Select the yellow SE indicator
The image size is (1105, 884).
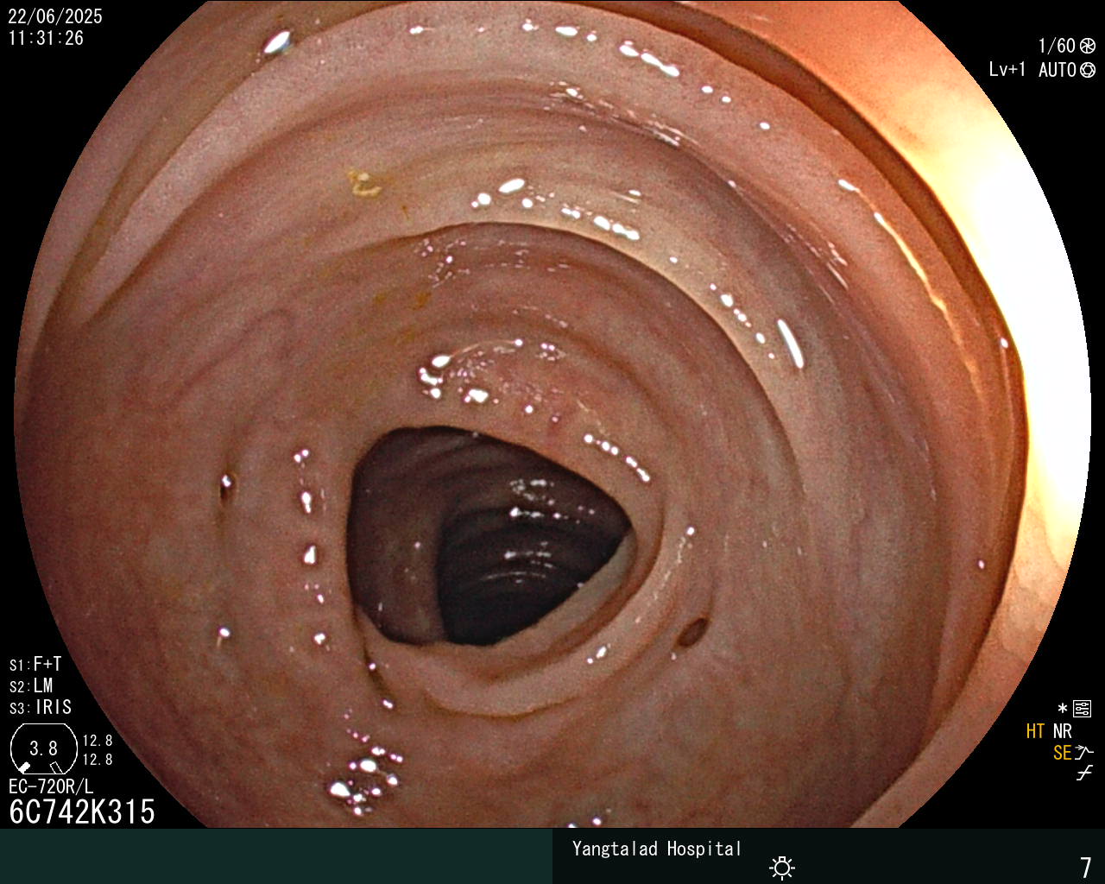[1063, 753]
